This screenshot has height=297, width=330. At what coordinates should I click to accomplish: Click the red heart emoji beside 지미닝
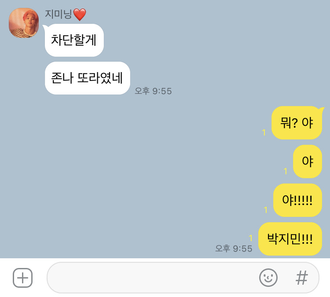[80, 15]
